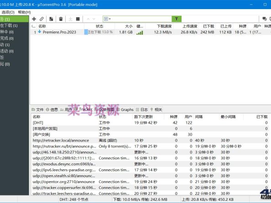Switch to the 信息 tab
The width and height of the screenshot is (271, 203).
(52, 110)
